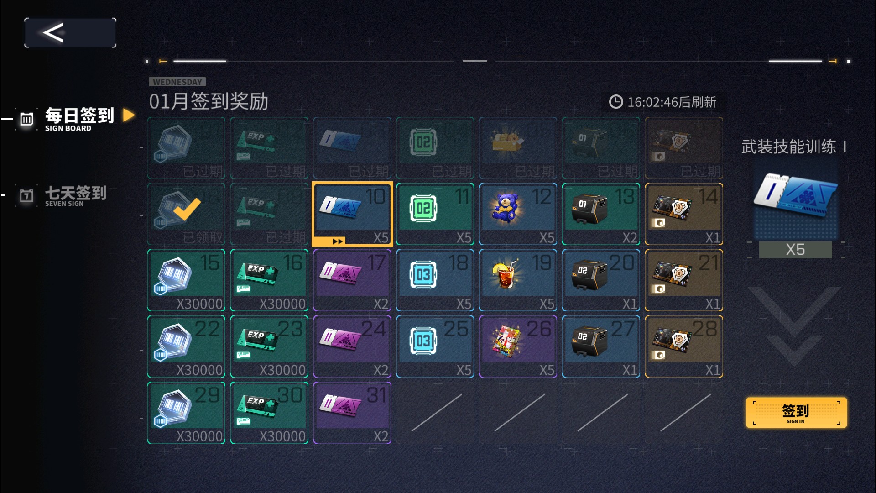Select the day 14 ticket reward
The image size is (876, 493).
point(684,214)
